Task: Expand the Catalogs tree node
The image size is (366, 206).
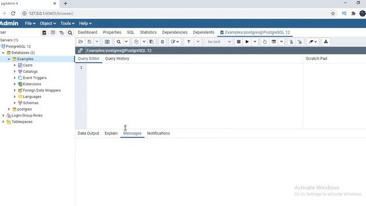Action: pos(14,72)
